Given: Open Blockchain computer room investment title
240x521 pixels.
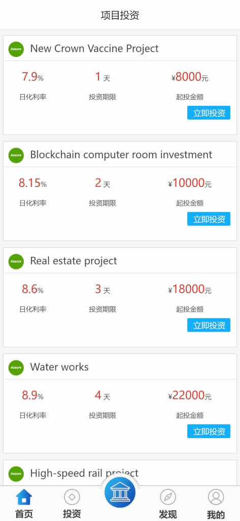Looking at the screenshot, I should (121, 155).
